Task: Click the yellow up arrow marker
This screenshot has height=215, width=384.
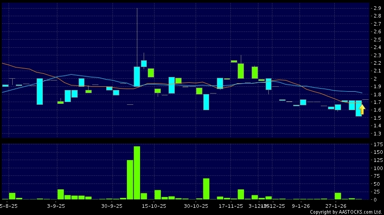Action: pyautogui.click(x=362, y=109)
